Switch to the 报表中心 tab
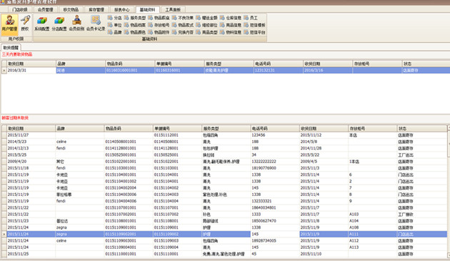Screen dimensions: 450x261 click(121, 9)
